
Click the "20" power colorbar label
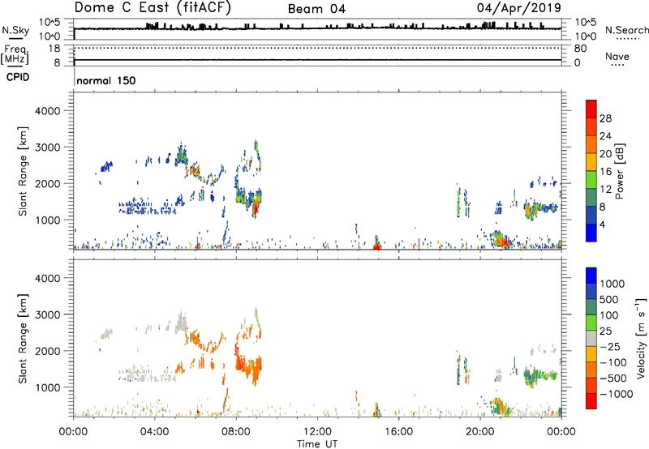pos(605,154)
